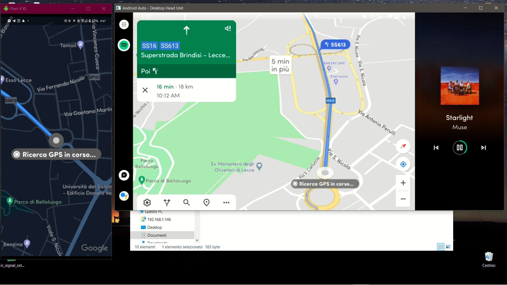Search along route magnifier icon
507x285 pixels.
(186, 202)
